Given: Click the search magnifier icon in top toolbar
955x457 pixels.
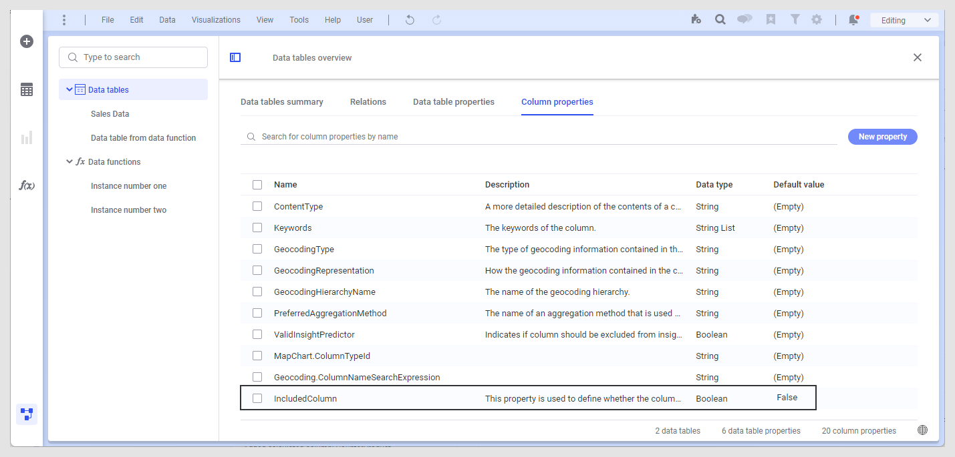Looking at the screenshot, I should click(720, 20).
